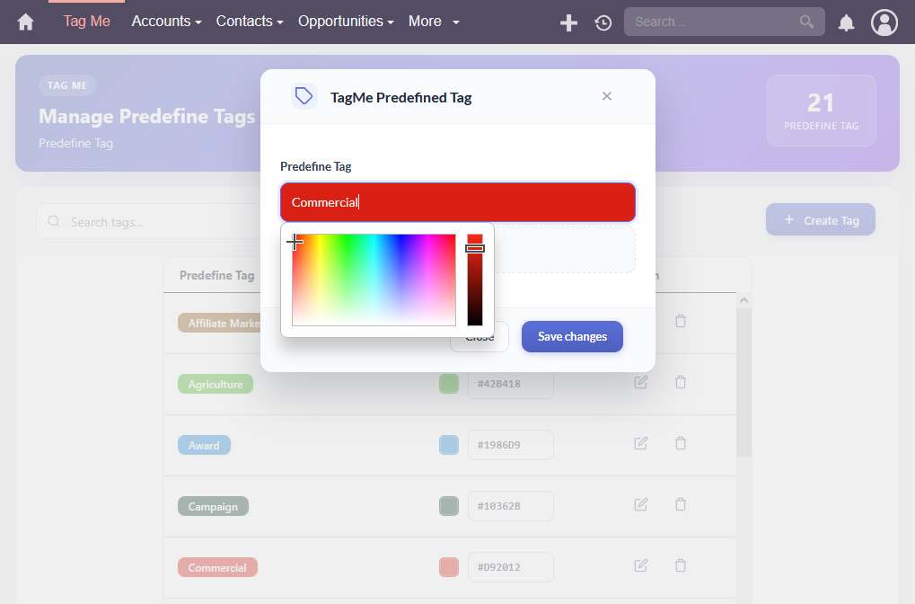Screen dimensions: 915x604
Task: Click the Agriculture green color swatch
Action: tap(449, 384)
